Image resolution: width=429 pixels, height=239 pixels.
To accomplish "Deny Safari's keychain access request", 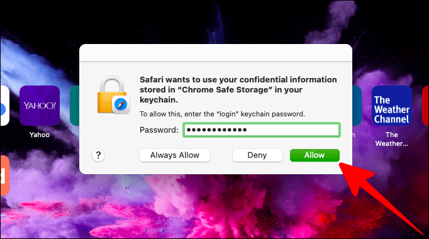I will click(257, 155).
